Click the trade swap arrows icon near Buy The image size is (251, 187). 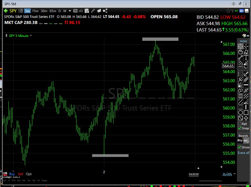coord(5,174)
